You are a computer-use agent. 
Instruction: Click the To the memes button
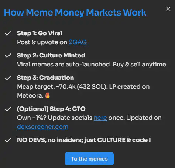(89, 159)
